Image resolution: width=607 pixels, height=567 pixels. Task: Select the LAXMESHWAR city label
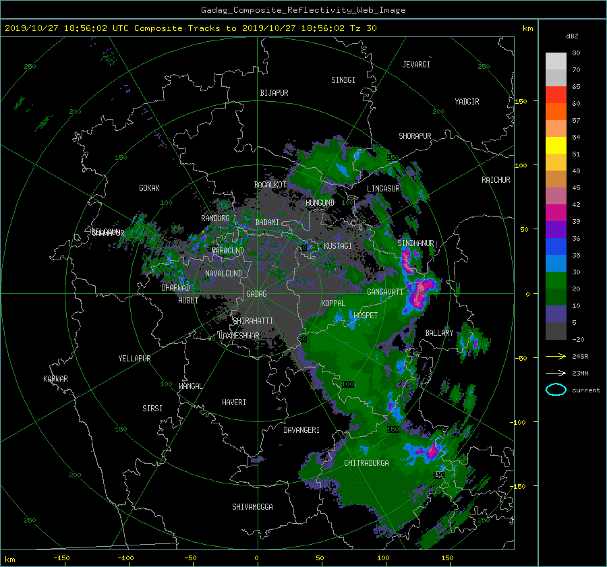[x=239, y=336]
